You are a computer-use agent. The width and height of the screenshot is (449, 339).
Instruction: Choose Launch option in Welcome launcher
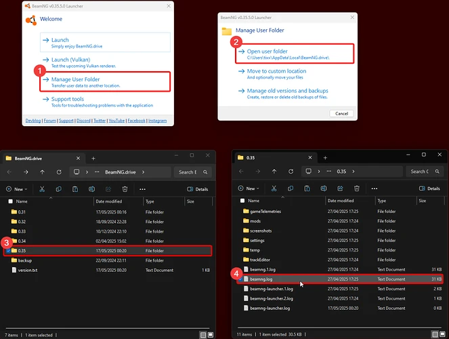pos(105,43)
